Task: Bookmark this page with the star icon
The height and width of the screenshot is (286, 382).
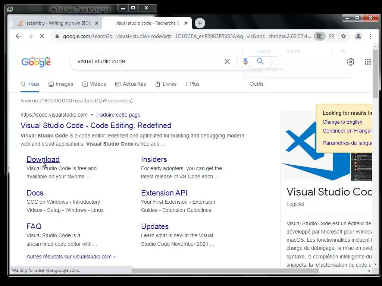Action: pos(344,36)
